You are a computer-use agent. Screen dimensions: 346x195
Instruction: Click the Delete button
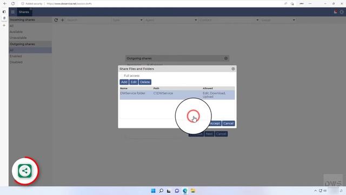145,82
